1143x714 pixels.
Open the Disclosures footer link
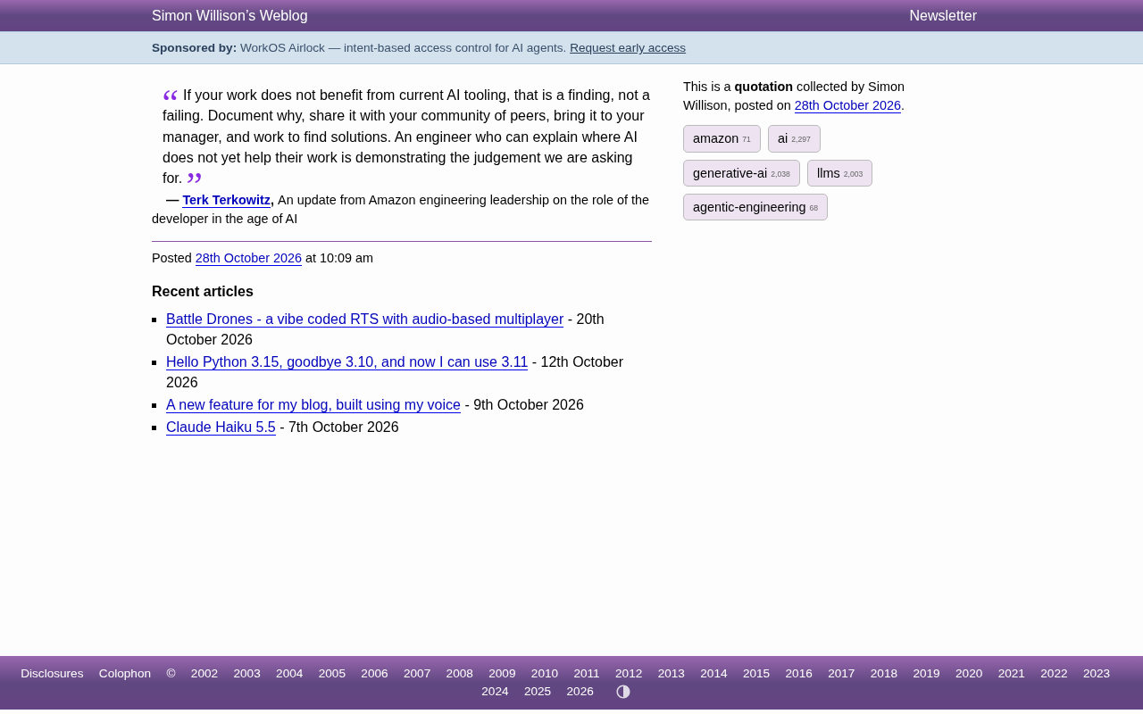tap(52, 674)
